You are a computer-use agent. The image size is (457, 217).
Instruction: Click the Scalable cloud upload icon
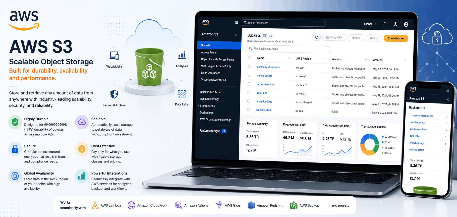pos(82,122)
